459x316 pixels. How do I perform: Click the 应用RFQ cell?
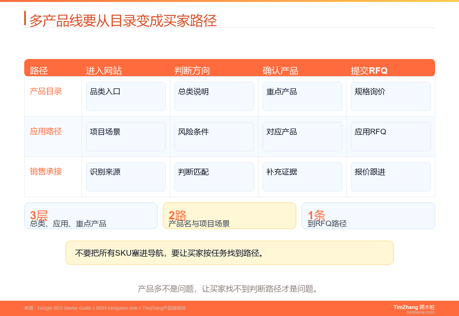tap(391, 137)
